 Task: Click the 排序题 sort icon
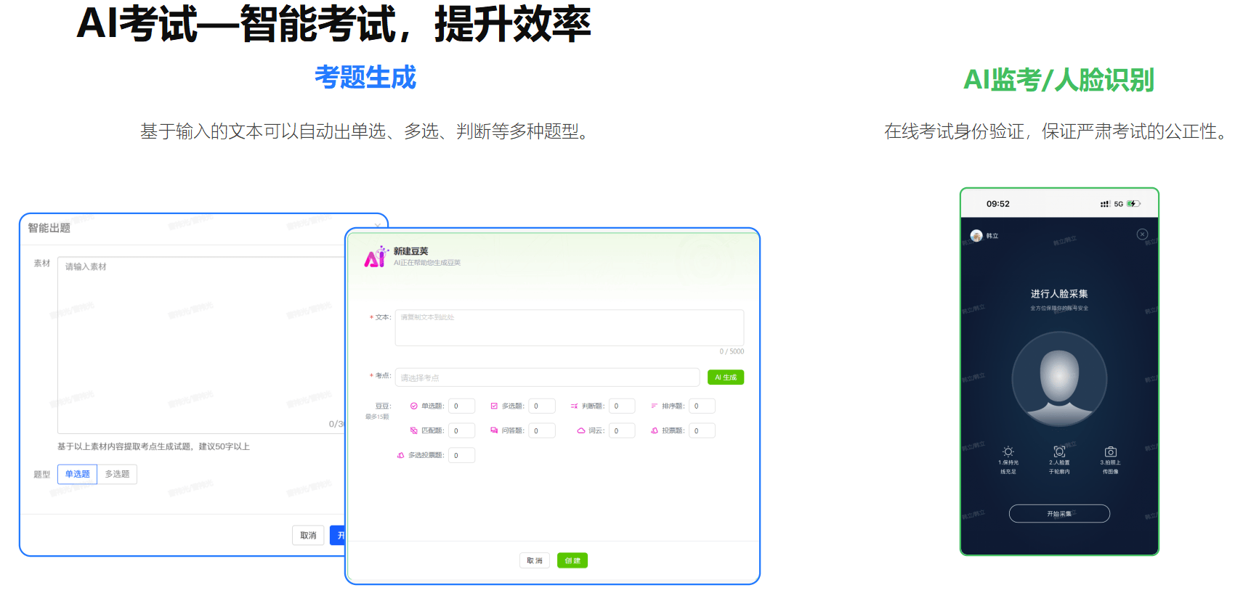pos(654,406)
